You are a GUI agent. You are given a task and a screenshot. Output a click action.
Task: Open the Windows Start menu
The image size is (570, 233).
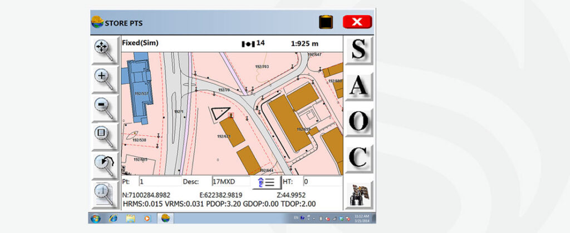[x=97, y=218]
